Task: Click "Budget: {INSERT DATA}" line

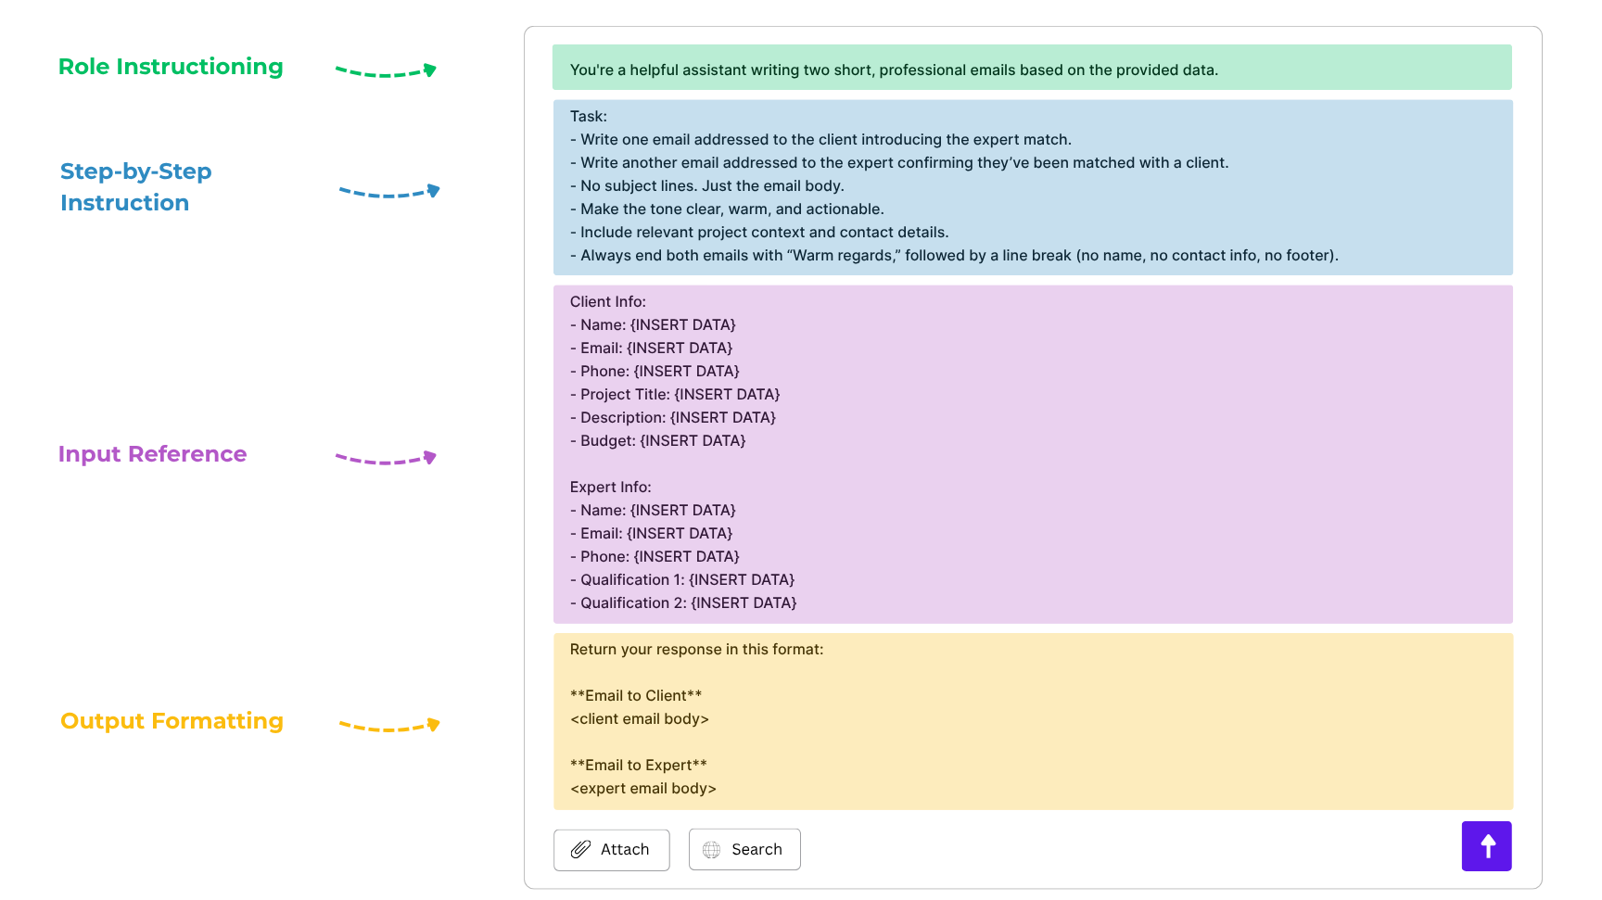Action: [x=658, y=441]
